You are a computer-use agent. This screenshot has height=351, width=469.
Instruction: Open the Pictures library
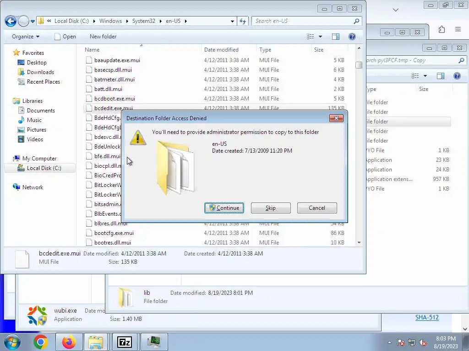pos(32,129)
